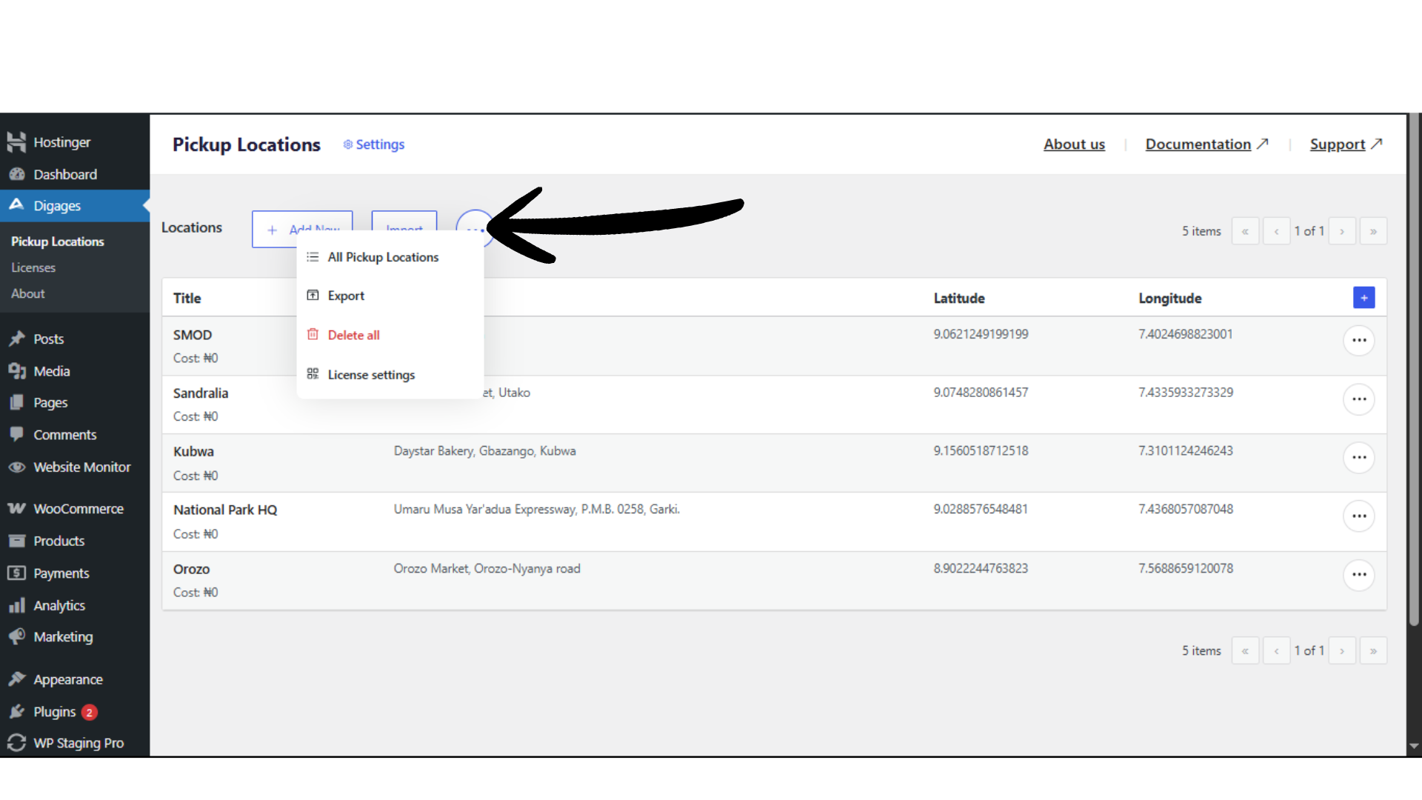Click the blue plus icon on the table header
This screenshot has height=800, width=1422.
[1364, 297]
